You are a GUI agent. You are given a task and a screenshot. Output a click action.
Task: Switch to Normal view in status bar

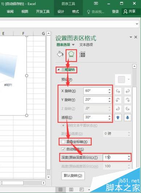click(x=60, y=189)
